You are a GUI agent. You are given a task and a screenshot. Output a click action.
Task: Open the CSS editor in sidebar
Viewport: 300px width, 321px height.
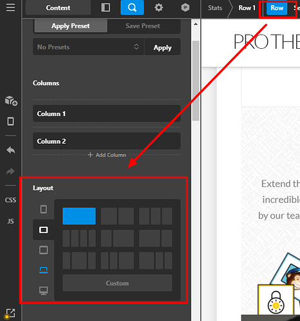[10, 200]
